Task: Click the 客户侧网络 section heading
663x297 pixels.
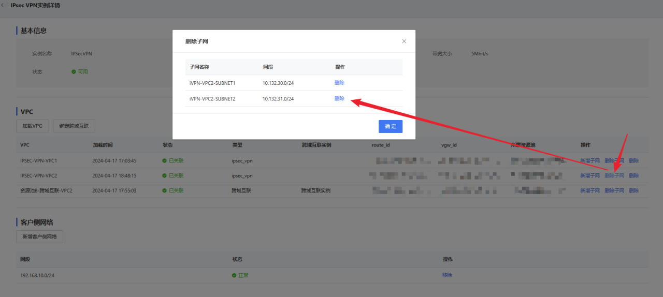Action: point(37,222)
